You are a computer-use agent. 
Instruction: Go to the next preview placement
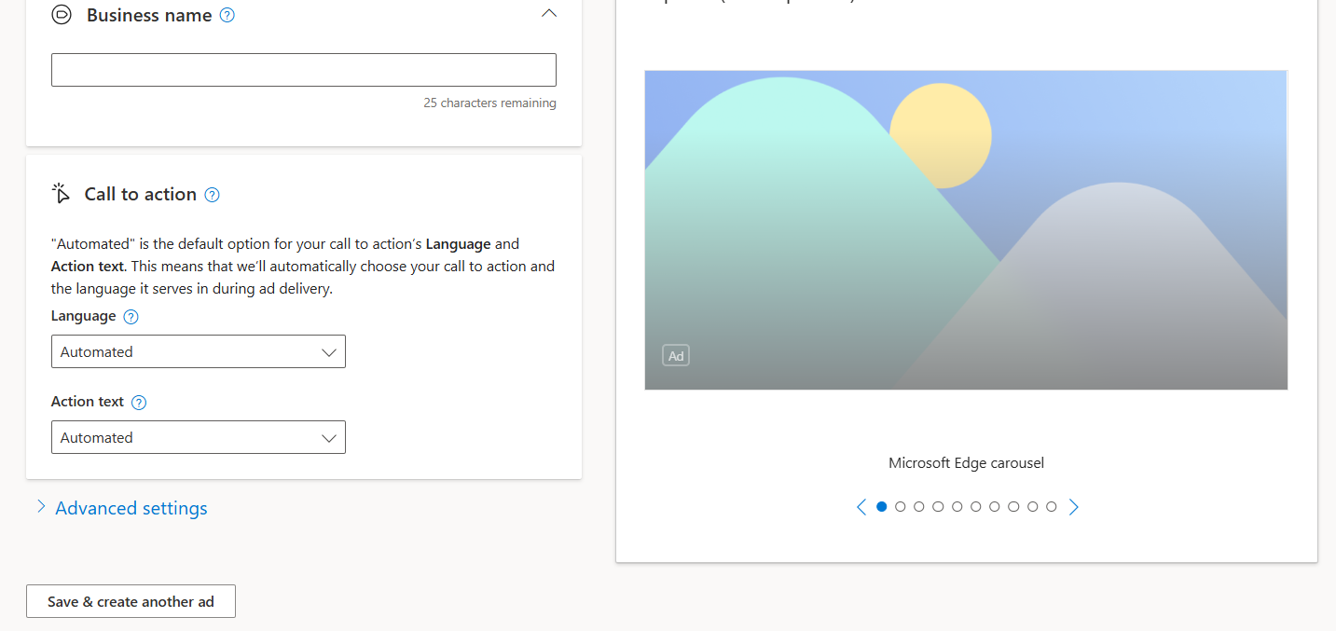(1073, 507)
